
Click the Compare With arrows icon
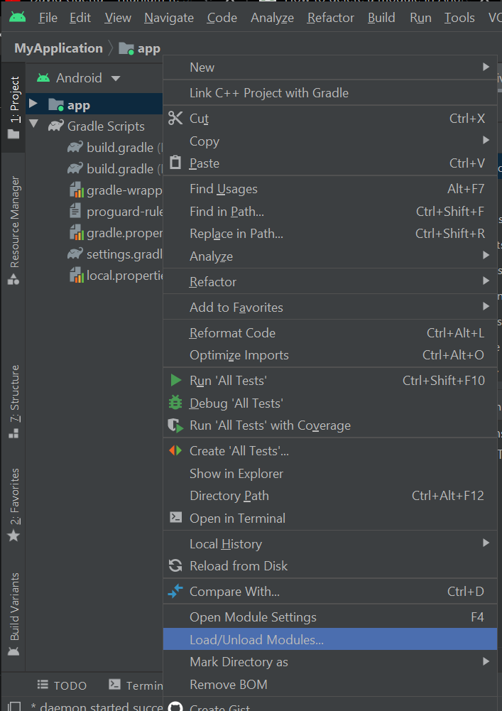pyautogui.click(x=175, y=592)
